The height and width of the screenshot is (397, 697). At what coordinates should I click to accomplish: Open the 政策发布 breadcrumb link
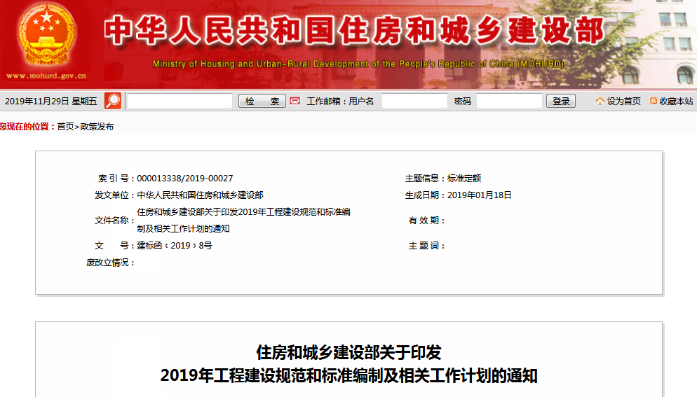97,127
